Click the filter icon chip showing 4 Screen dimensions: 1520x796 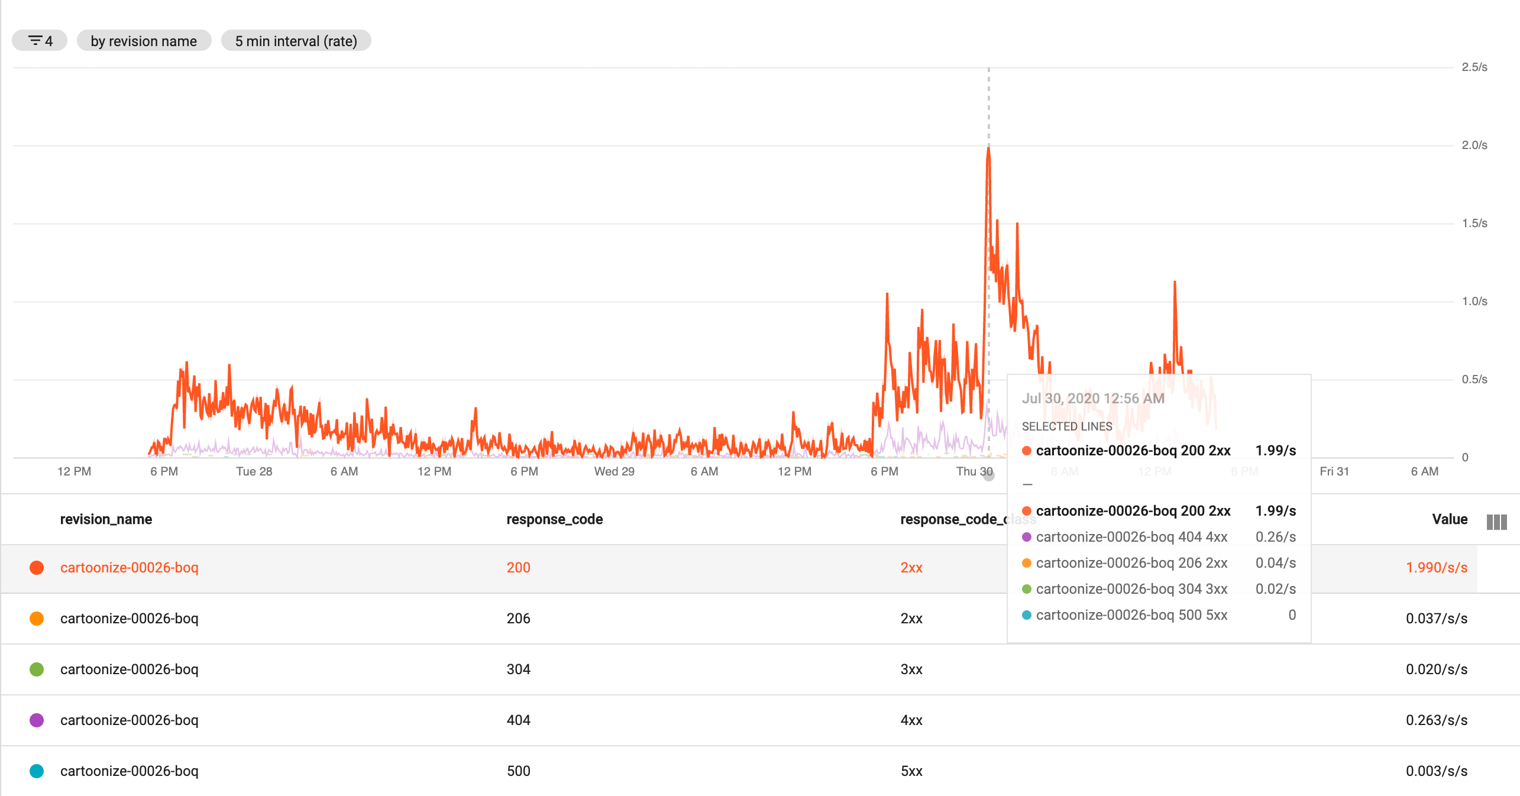pos(40,41)
